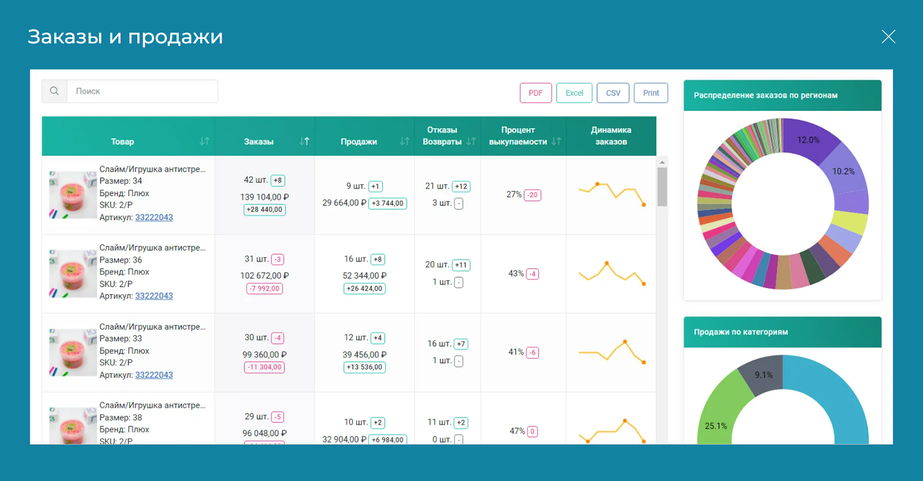Viewport: 923px width, 481px height.
Task: Click the -4 orders badge for Размер 33
Action: click(x=278, y=338)
